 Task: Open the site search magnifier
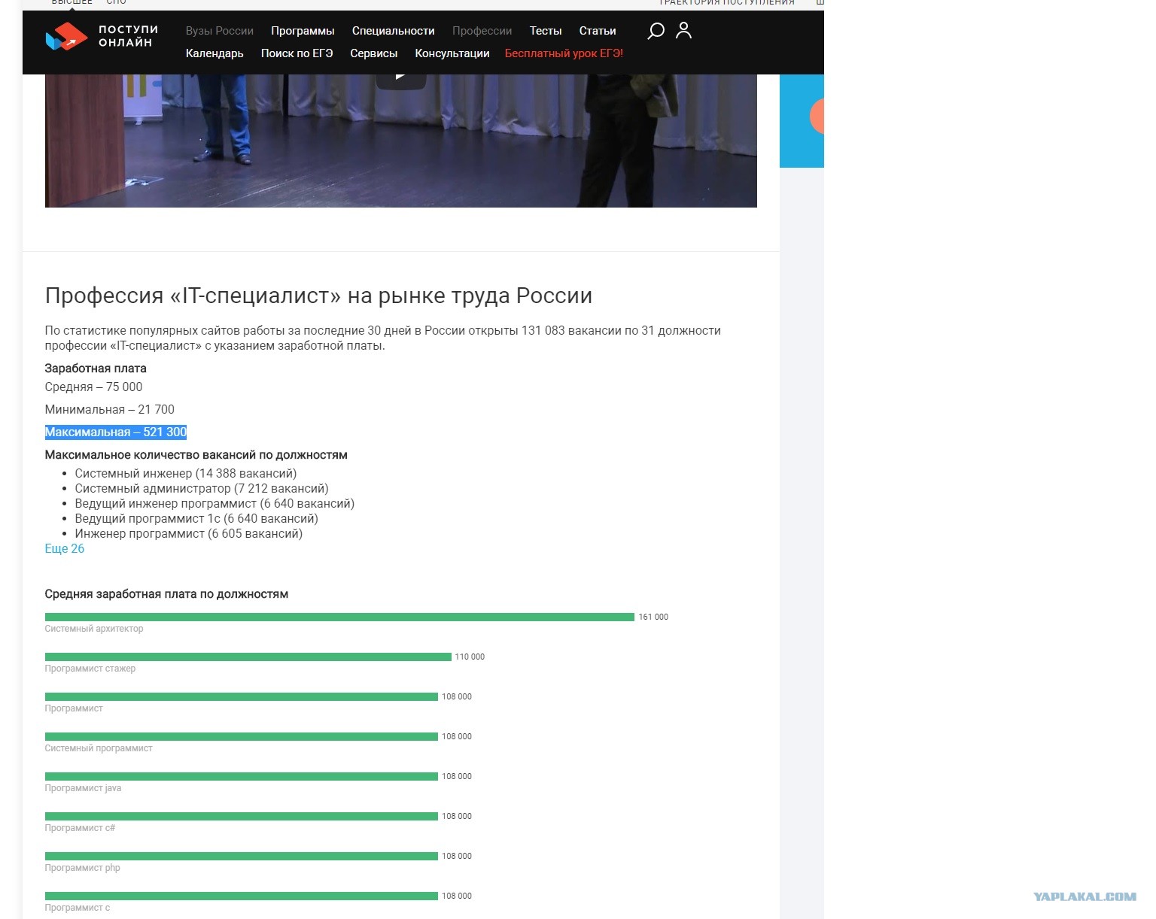[656, 31]
